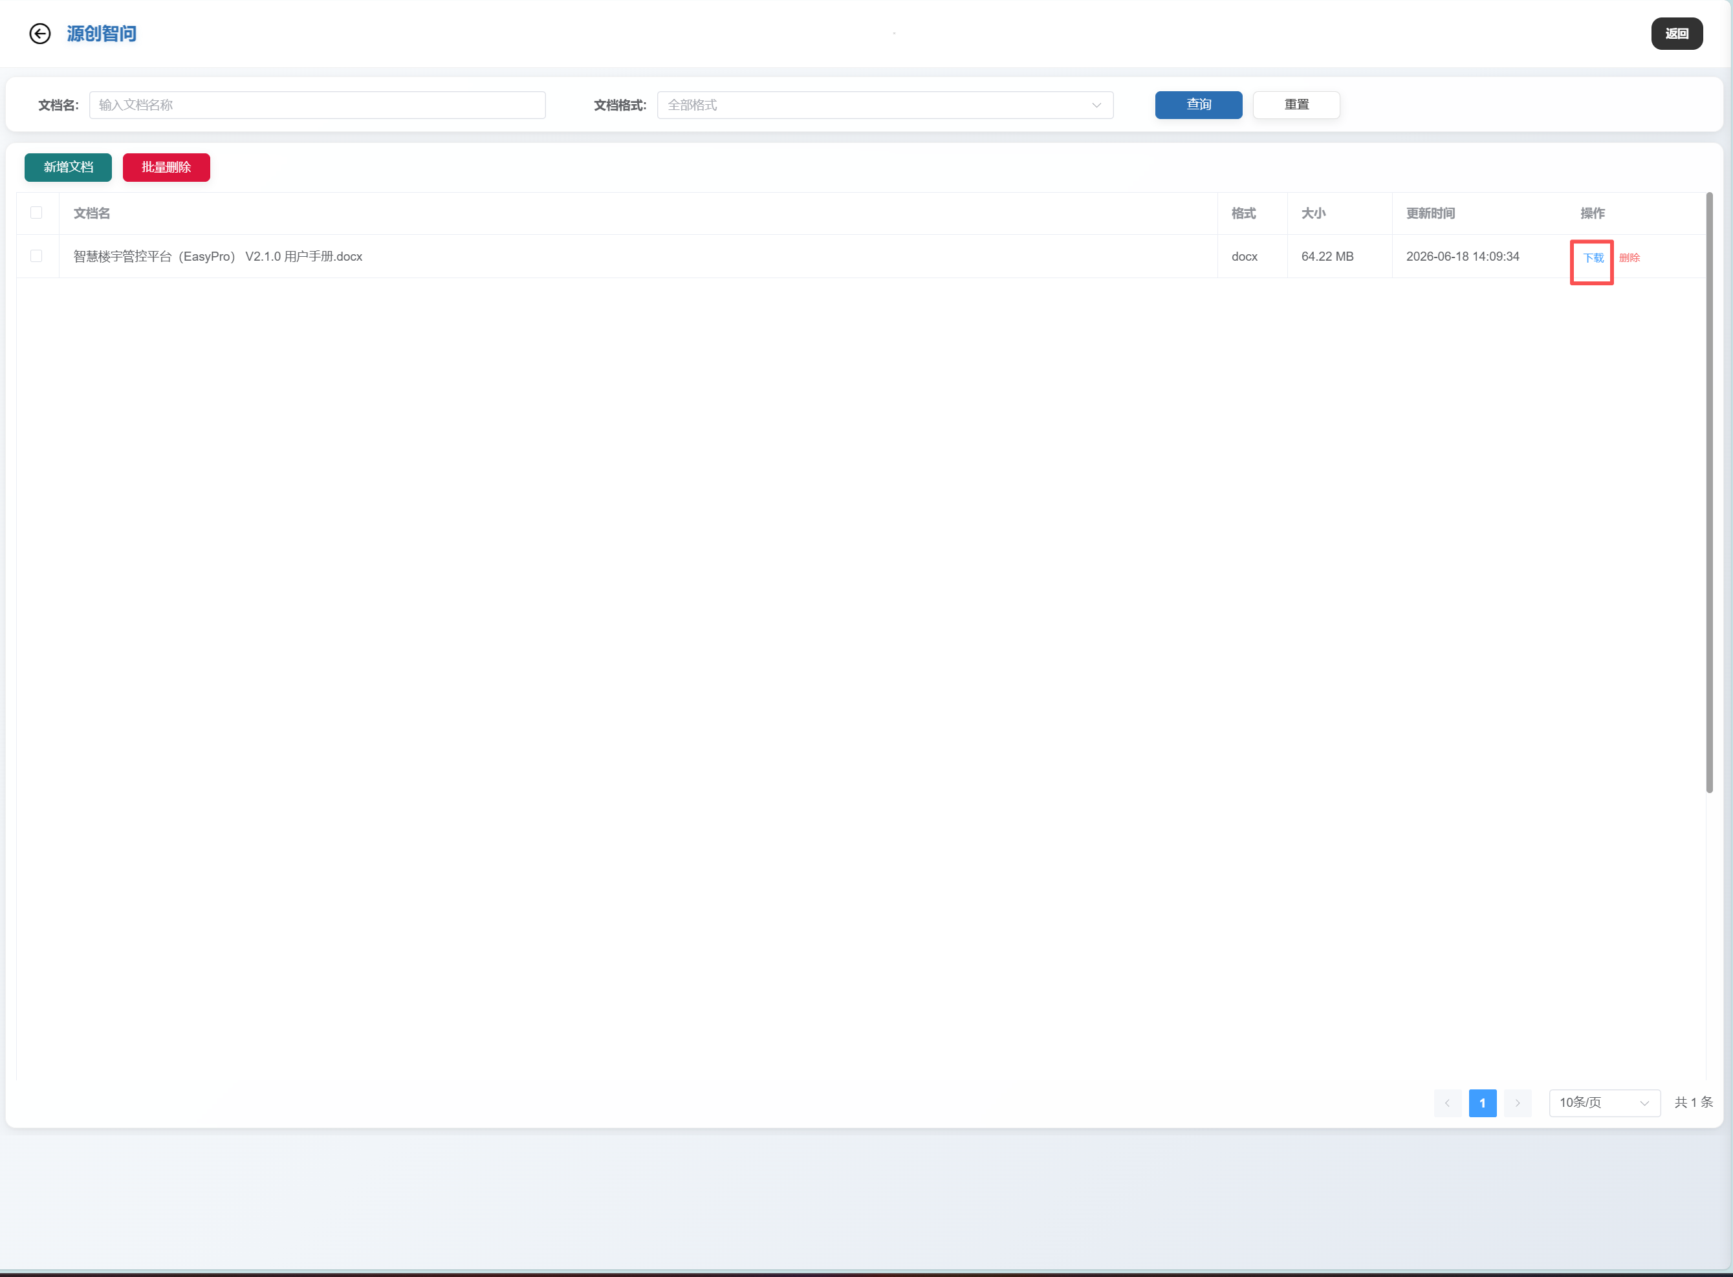Click the 新增文档 button
Screen dimensions: 1733x1277
(x=68, y=168)
